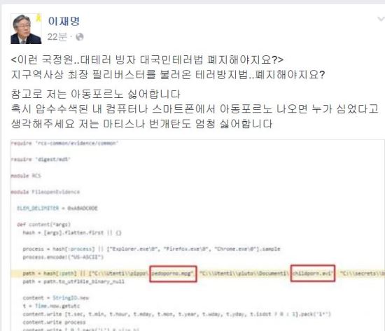Click the require 'rcs-common/evidence/common' code line
385x331 pixels.
[x=64, y=143]
